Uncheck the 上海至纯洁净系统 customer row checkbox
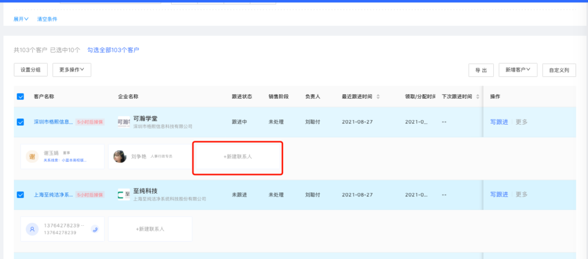588x259 pixels. click(x=20, y=195)
